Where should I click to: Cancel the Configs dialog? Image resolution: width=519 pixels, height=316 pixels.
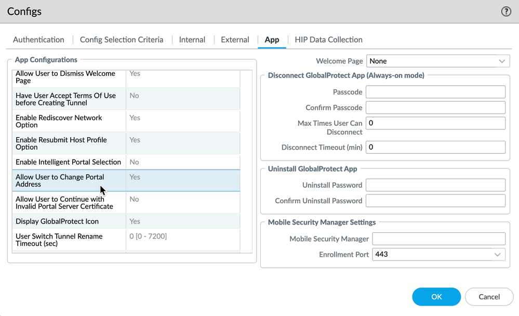pyautogui.click(x=489, y=297)
